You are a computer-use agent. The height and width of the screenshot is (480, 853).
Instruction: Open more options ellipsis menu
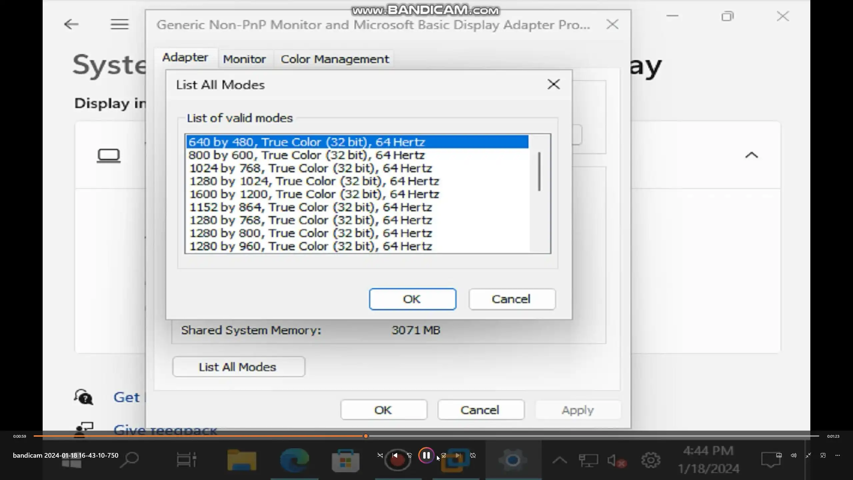(838, 455)
